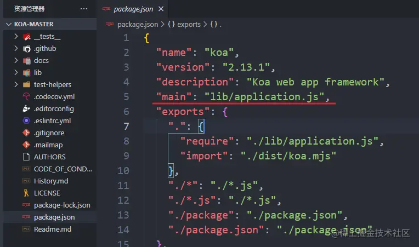Click the .gitignore git icon
Viewport: 419px width, 247px height.
pos(26,133)
